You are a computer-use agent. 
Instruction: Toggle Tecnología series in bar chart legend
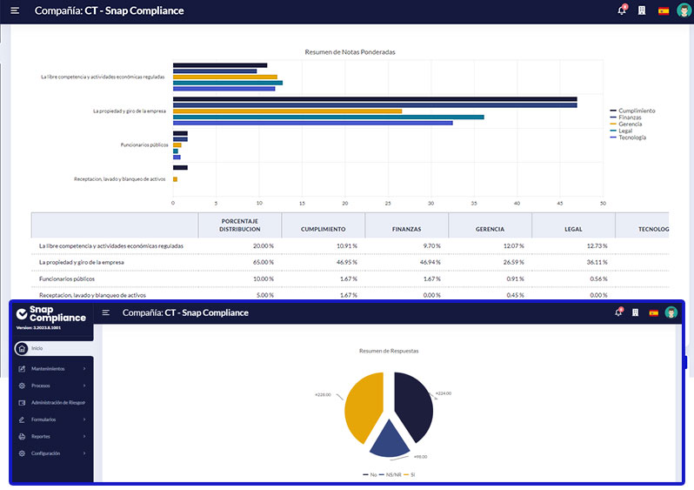point(628,137)
